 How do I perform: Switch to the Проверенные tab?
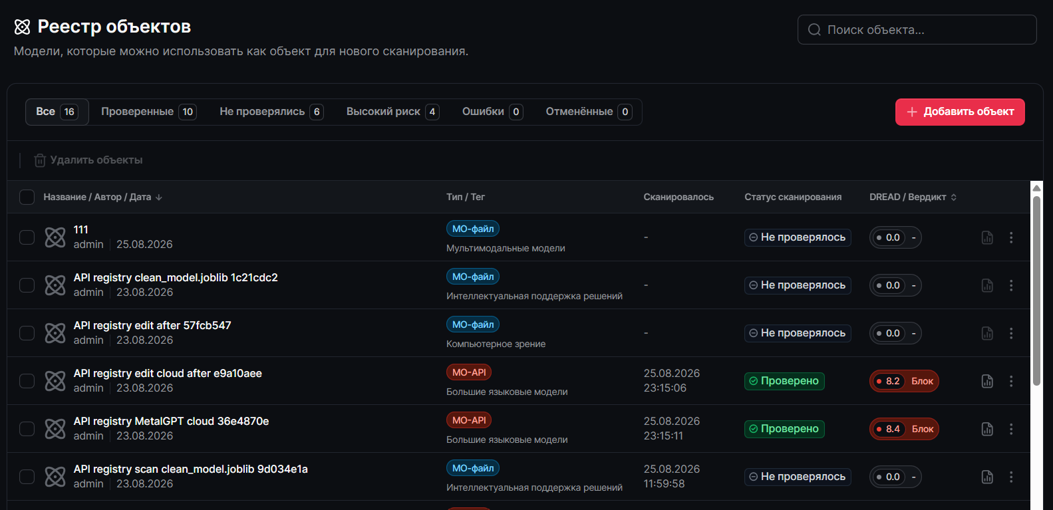click(148, 112)
